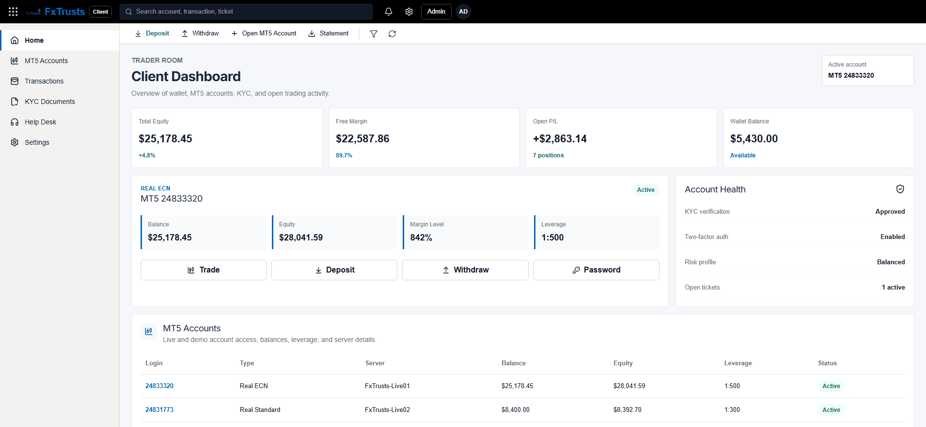
Task: Click Home icon in sidebar
Action: click(15, 40)
